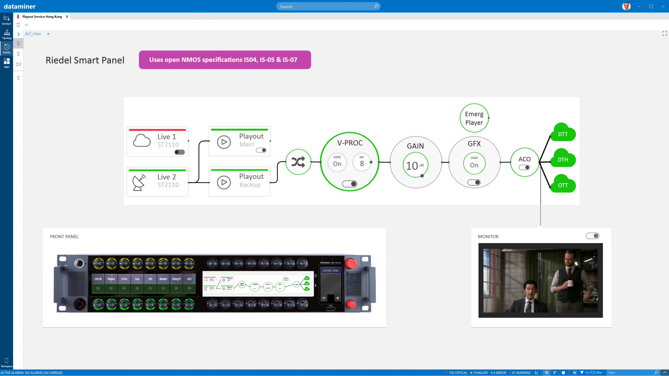Click the MONITOR video preview
Screen dimensions: 669x376
(x=540, y=280)
